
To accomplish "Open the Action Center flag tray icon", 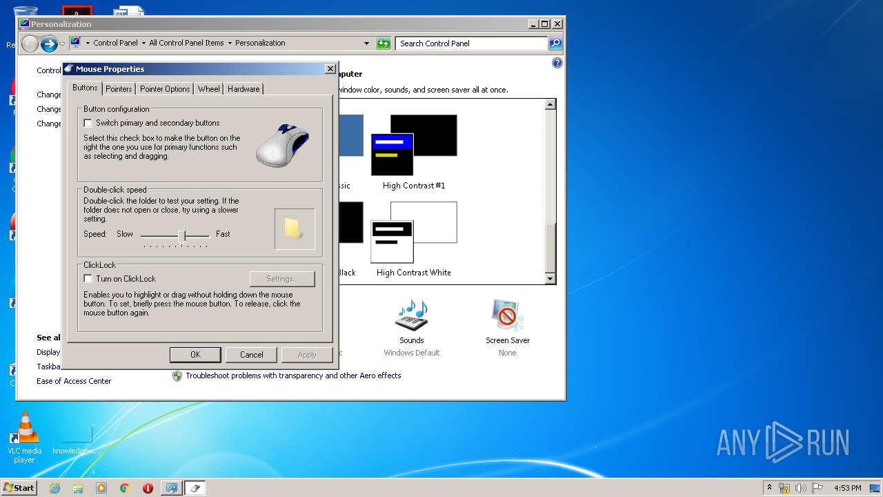I will [x=817, y=488].
